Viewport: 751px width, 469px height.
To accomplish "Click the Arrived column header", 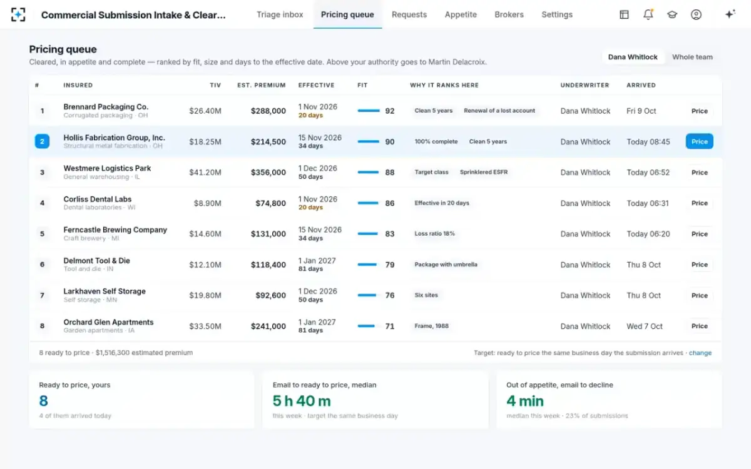I will tap(641, 85).
